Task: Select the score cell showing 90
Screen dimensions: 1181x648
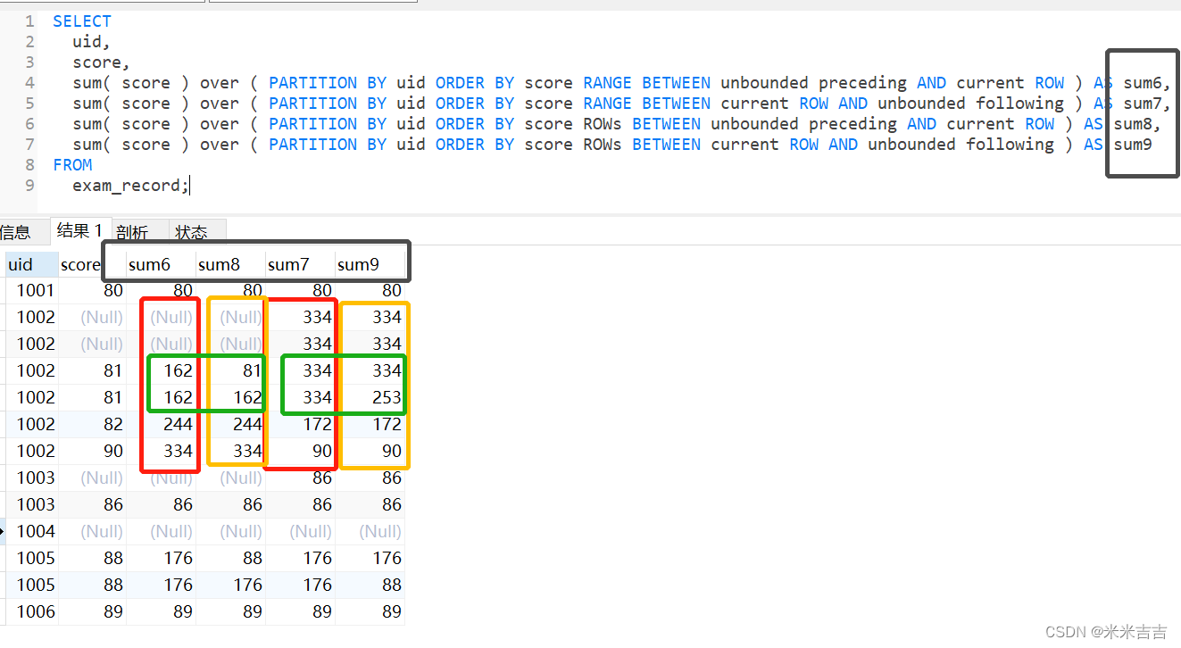Action: (112, 451)
